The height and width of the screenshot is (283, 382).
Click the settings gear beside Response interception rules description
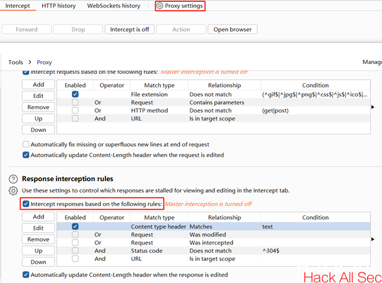click(13, 191)
